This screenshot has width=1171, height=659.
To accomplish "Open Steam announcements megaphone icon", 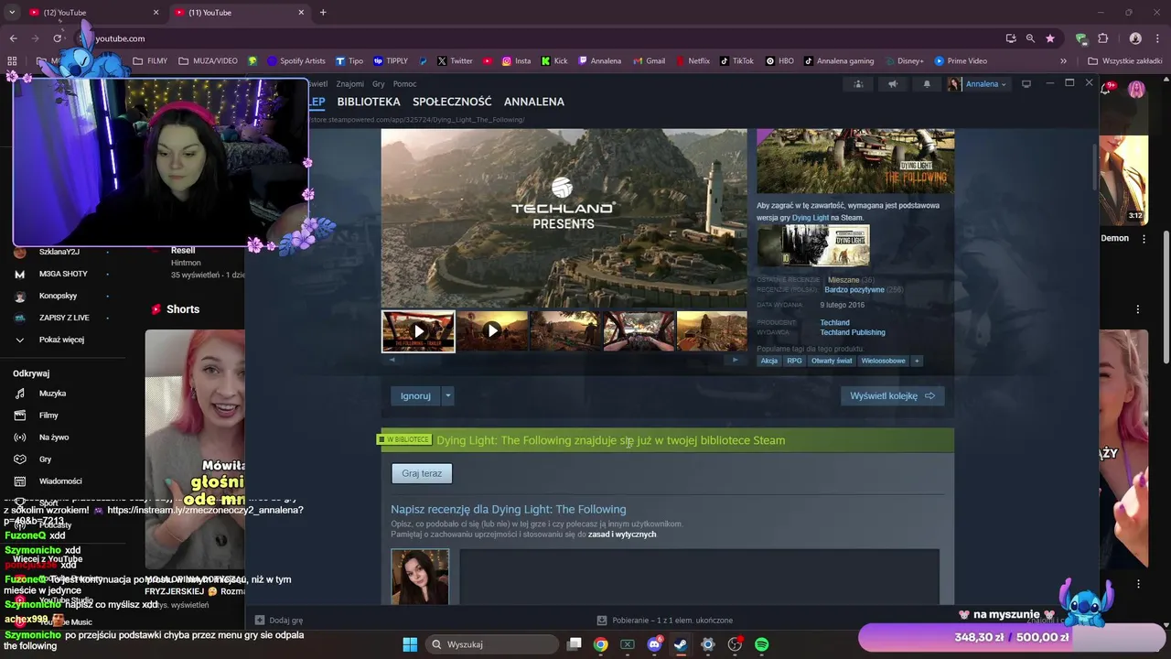I will point(892,84).
